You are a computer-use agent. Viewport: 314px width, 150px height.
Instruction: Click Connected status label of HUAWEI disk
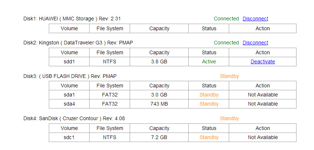(x=226, y=19)
